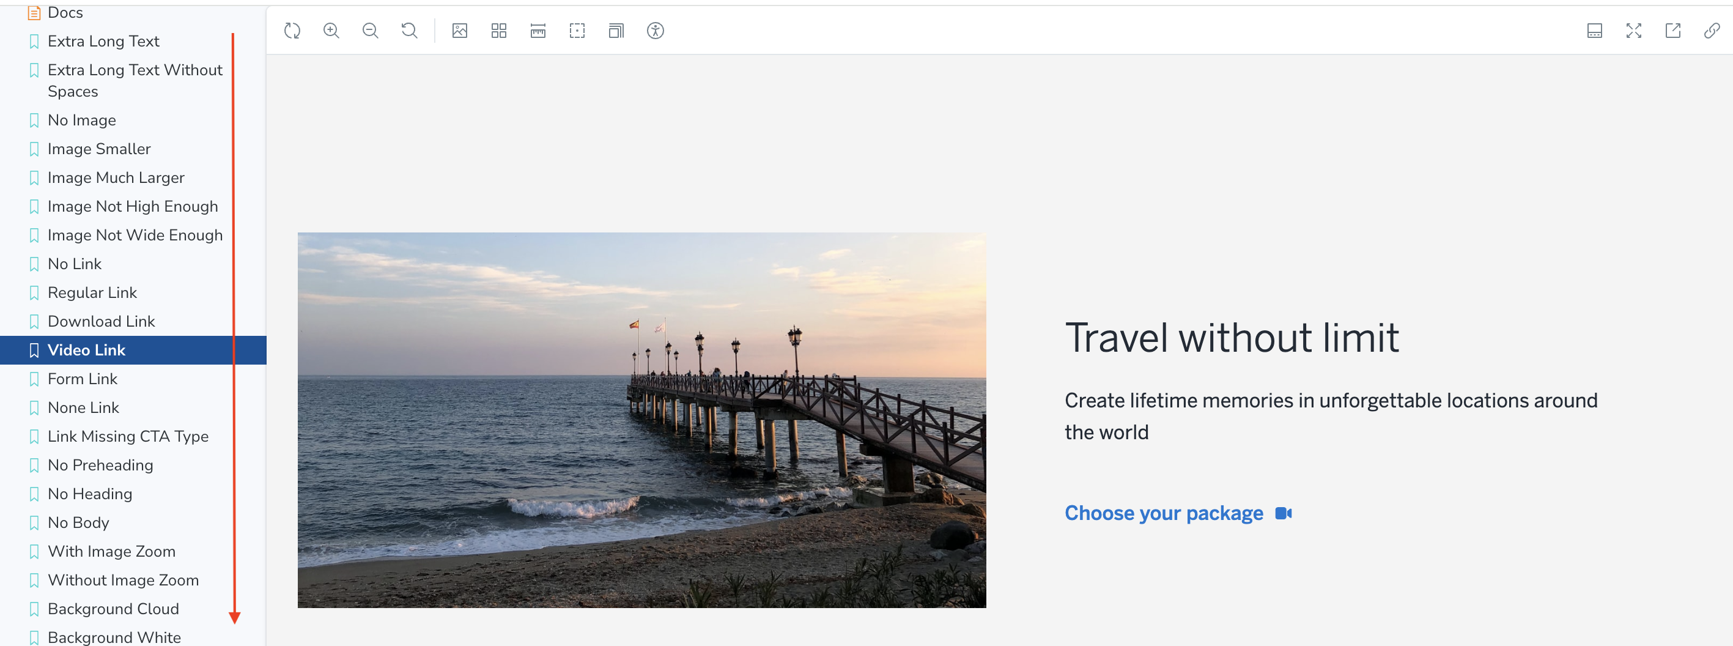Reset the preview zoom level

coord(409,31)
